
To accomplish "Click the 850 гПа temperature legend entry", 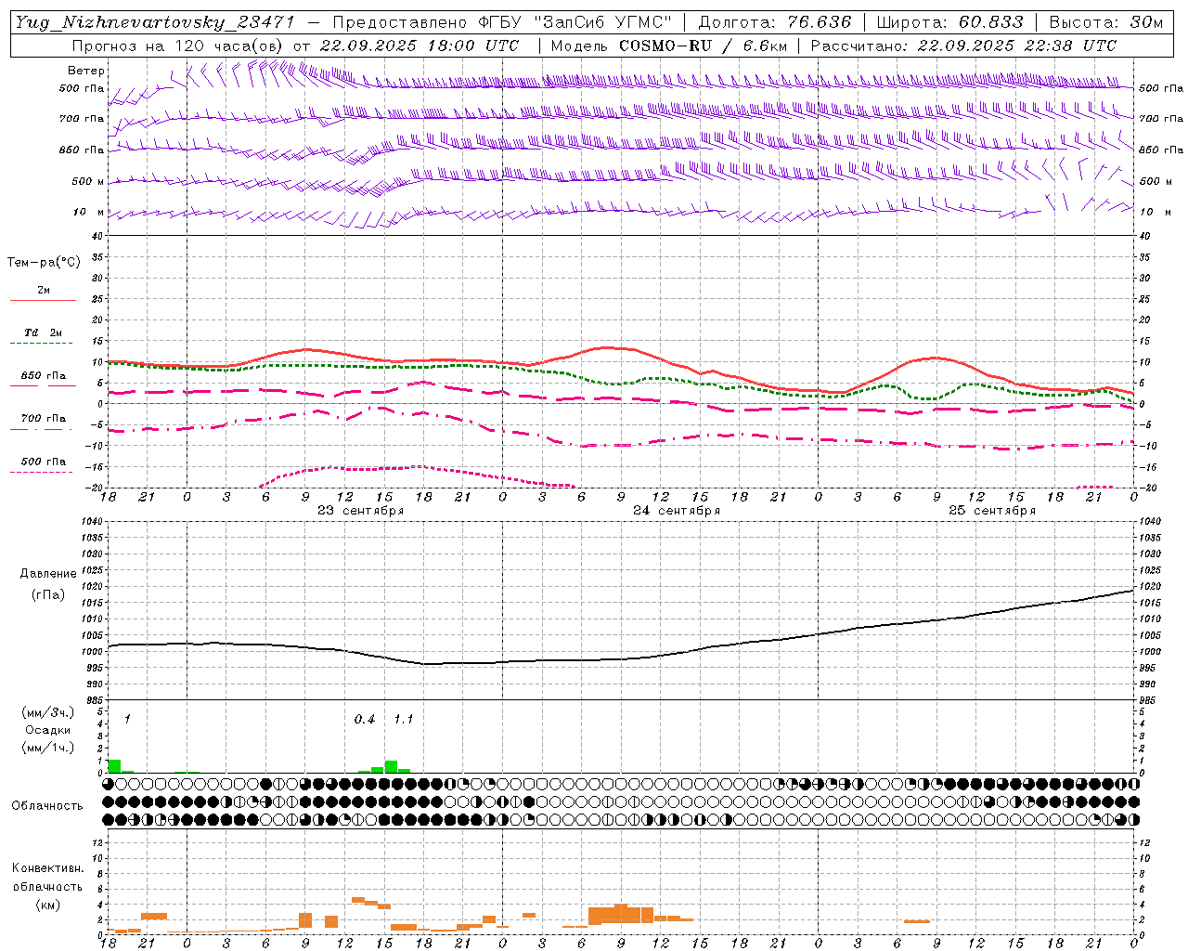I will 44,376.
